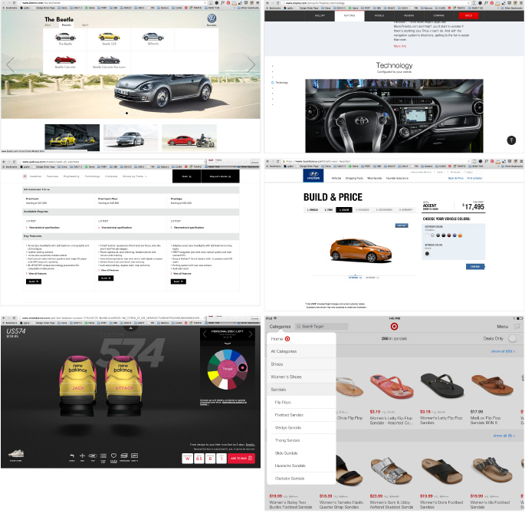Select Flip Flops in Target category list

click(302, 403)
